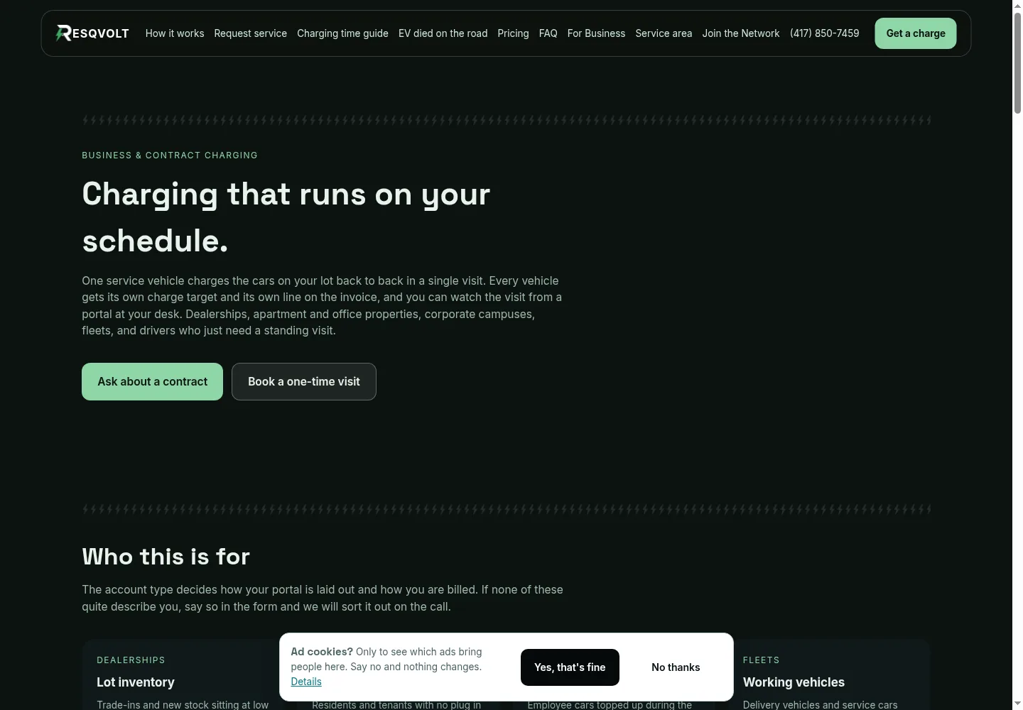Open the How it works page
Screen dimensions: 1023x710
click(x=175, y=33)
